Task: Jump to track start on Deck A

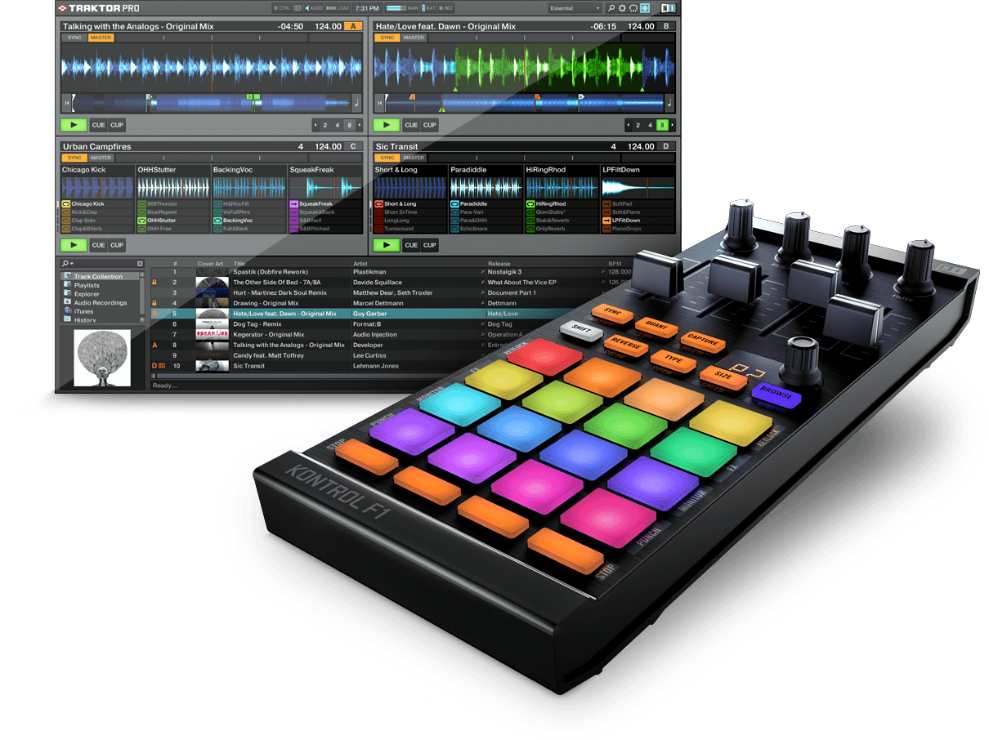Action: (x=66, y=103)
